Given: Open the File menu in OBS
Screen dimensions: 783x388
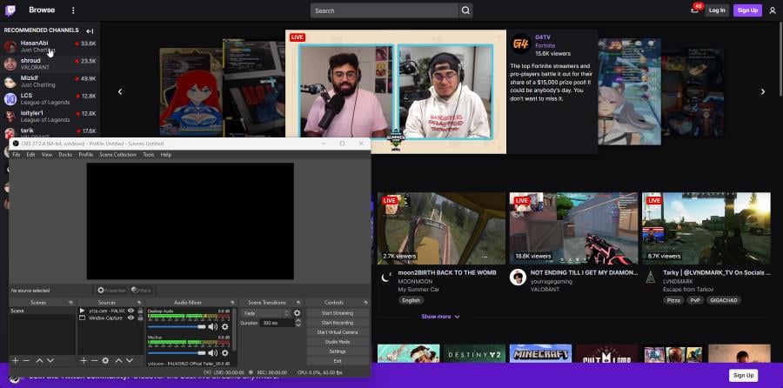Looking at the screenshot, I should click(17, 155).
